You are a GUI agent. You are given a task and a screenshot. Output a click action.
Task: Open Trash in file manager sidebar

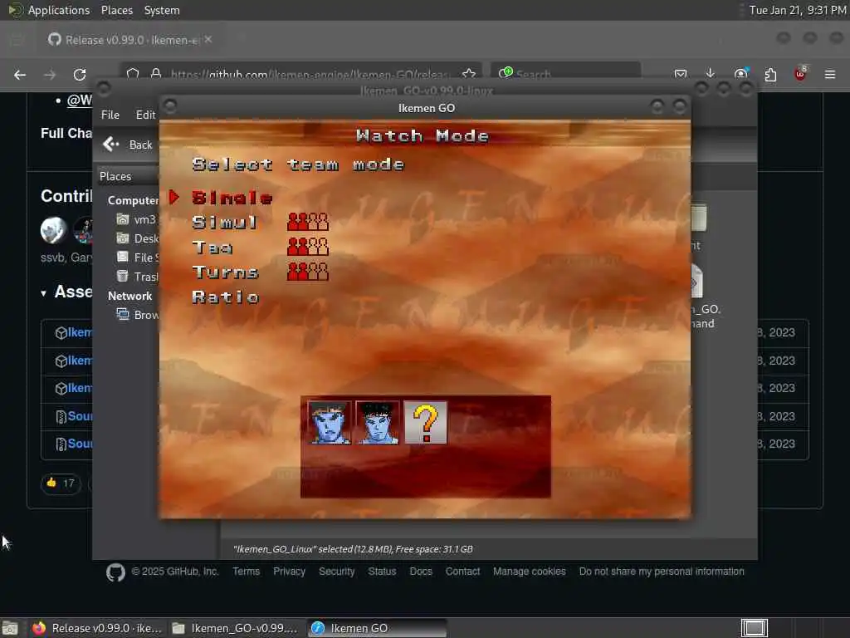tap(138, 277)
